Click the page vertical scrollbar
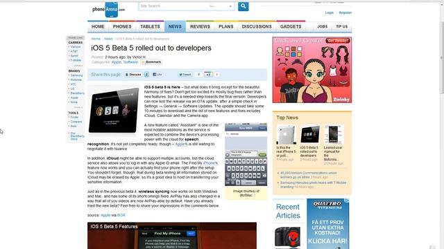 pos(442,57)
